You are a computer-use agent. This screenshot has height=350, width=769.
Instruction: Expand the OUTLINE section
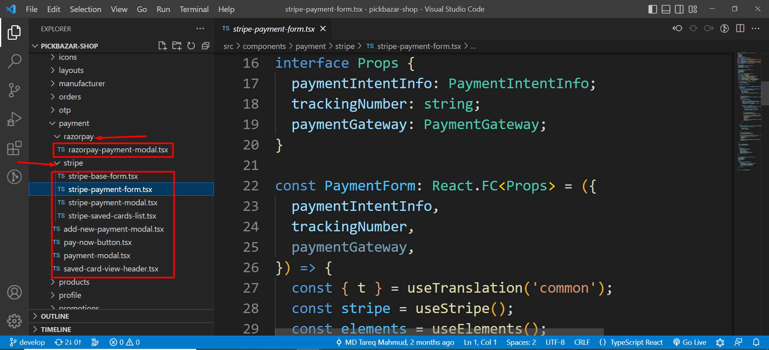(x=55, y=316)
